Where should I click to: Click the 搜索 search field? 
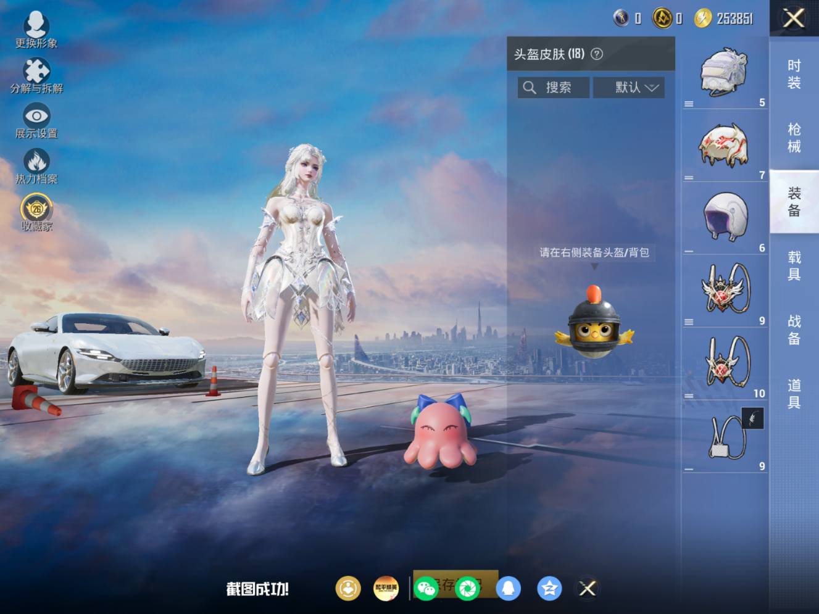553,88
